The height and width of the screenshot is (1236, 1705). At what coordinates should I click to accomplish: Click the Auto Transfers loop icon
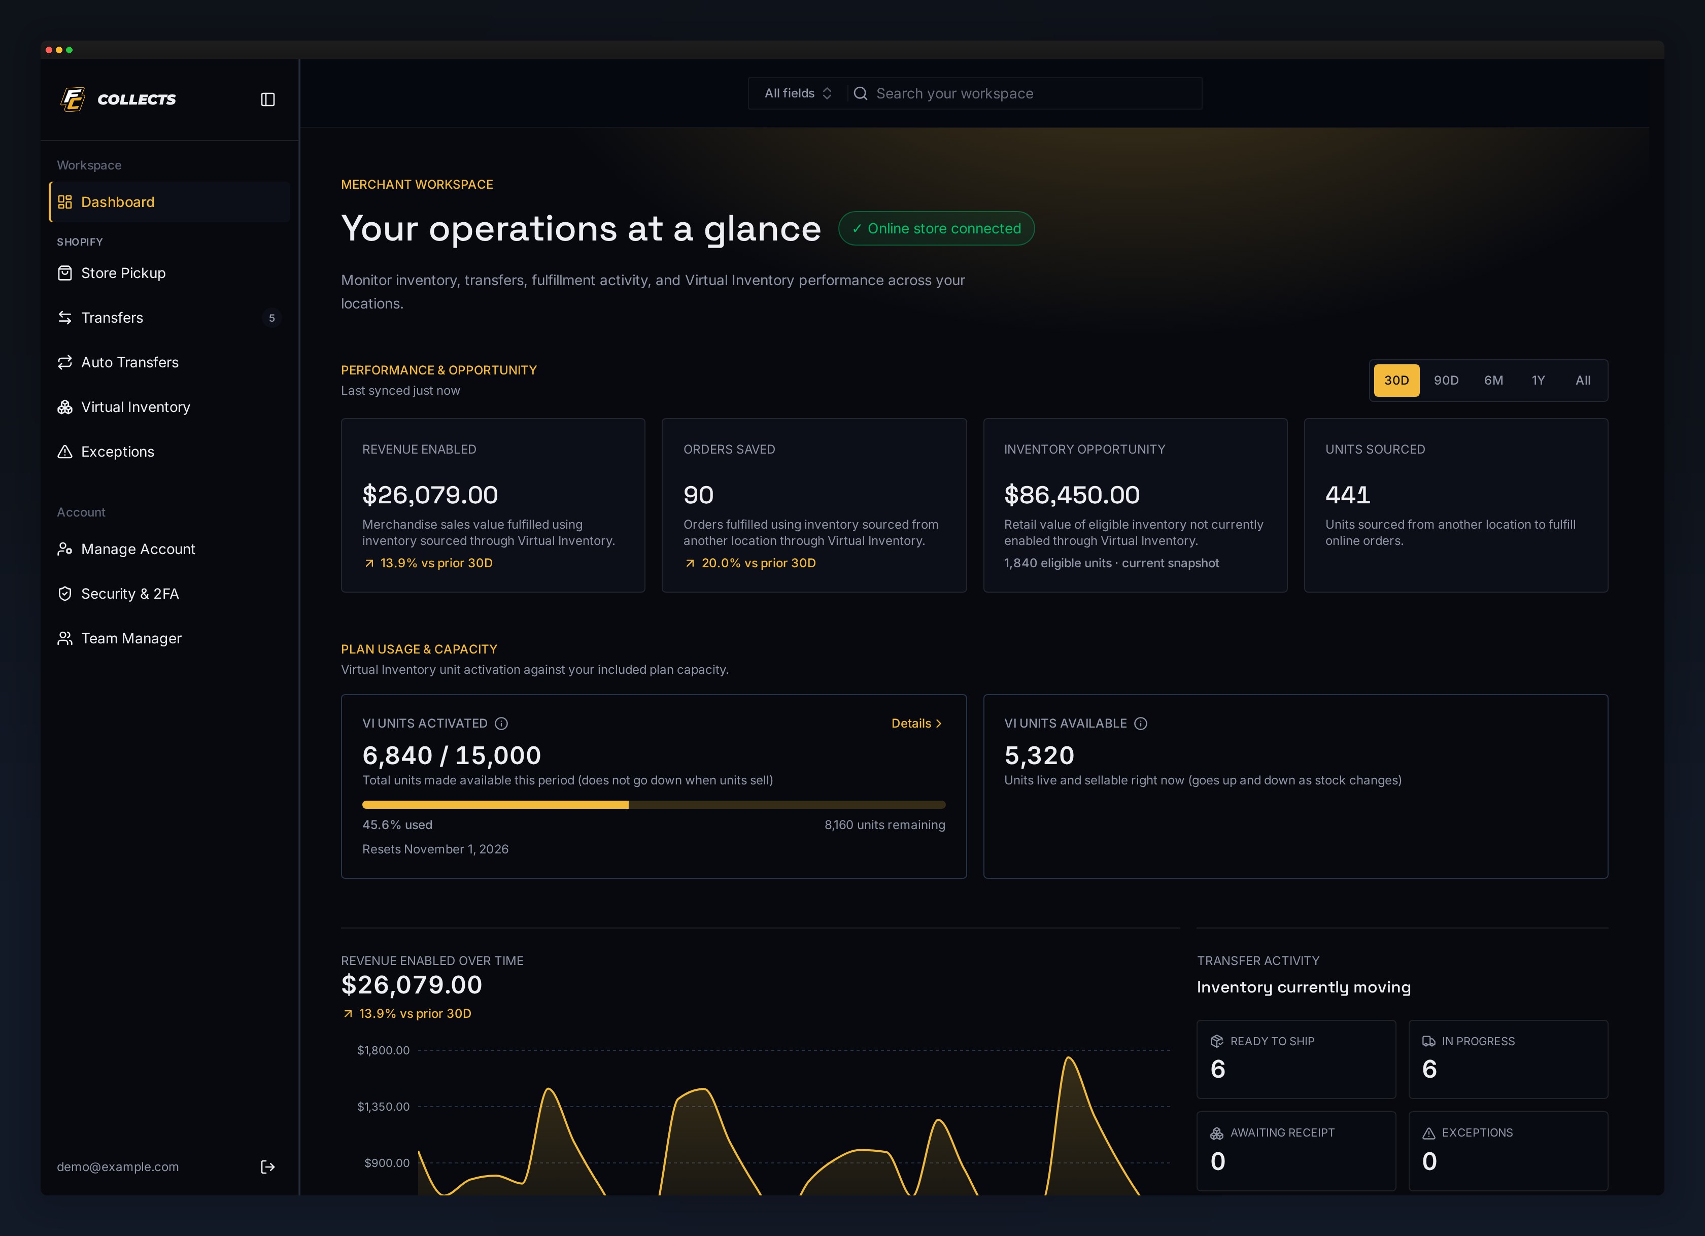tap(65, 362)
